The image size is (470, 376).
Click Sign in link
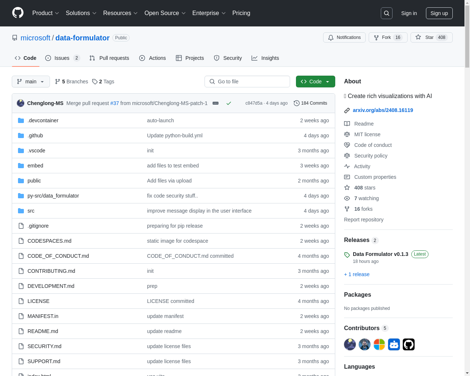(x=409, y=13)
